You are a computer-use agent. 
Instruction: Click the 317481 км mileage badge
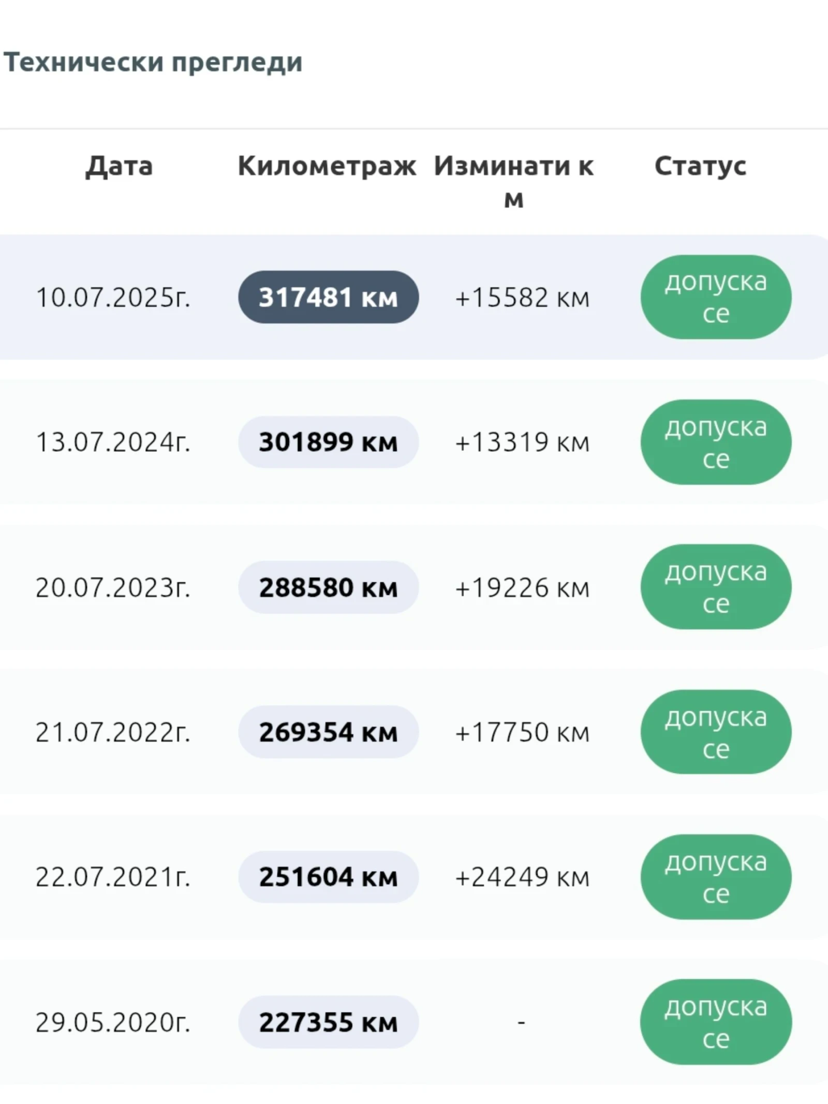click(328, 297)
